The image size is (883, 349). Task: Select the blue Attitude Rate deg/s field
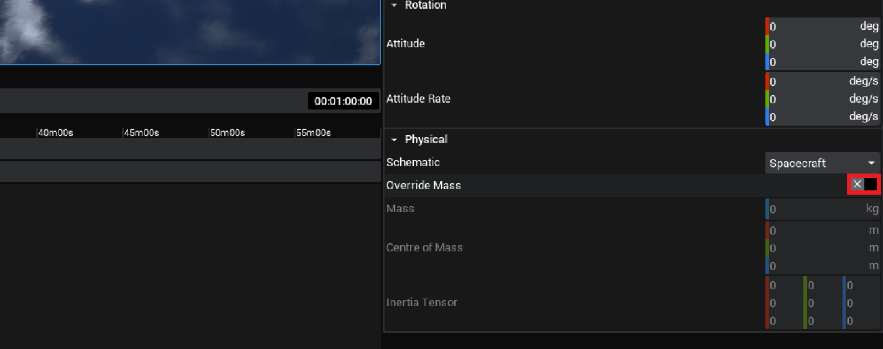coord(821,117)
